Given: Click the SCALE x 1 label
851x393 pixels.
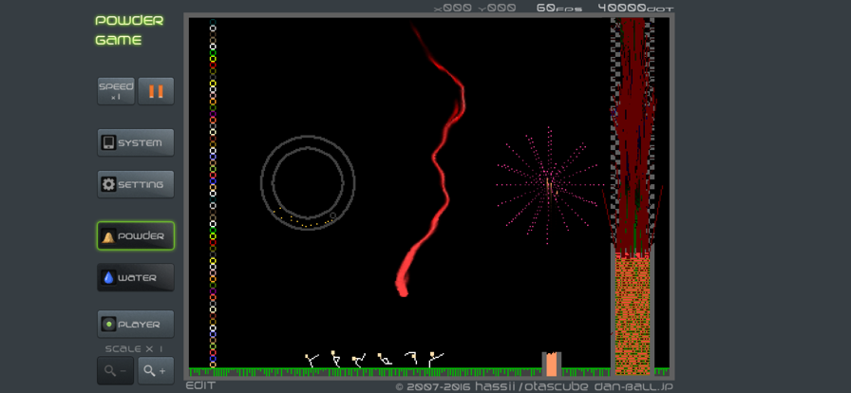Looking at the screenshot, I should pos(134,348).
